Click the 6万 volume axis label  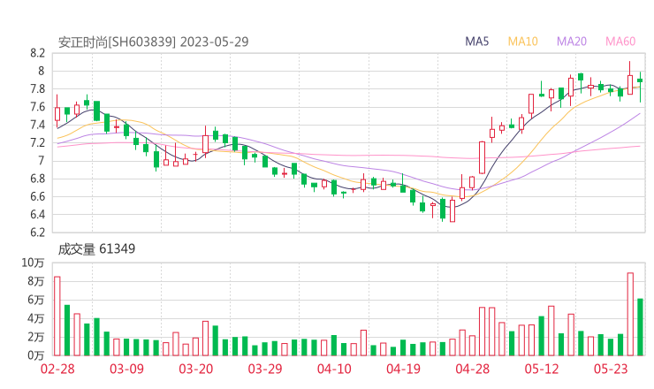[36, 300]
